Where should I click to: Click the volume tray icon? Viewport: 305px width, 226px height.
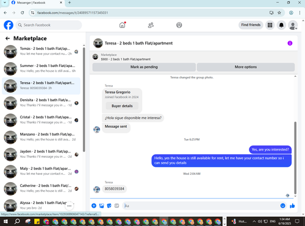coord(260,221)
